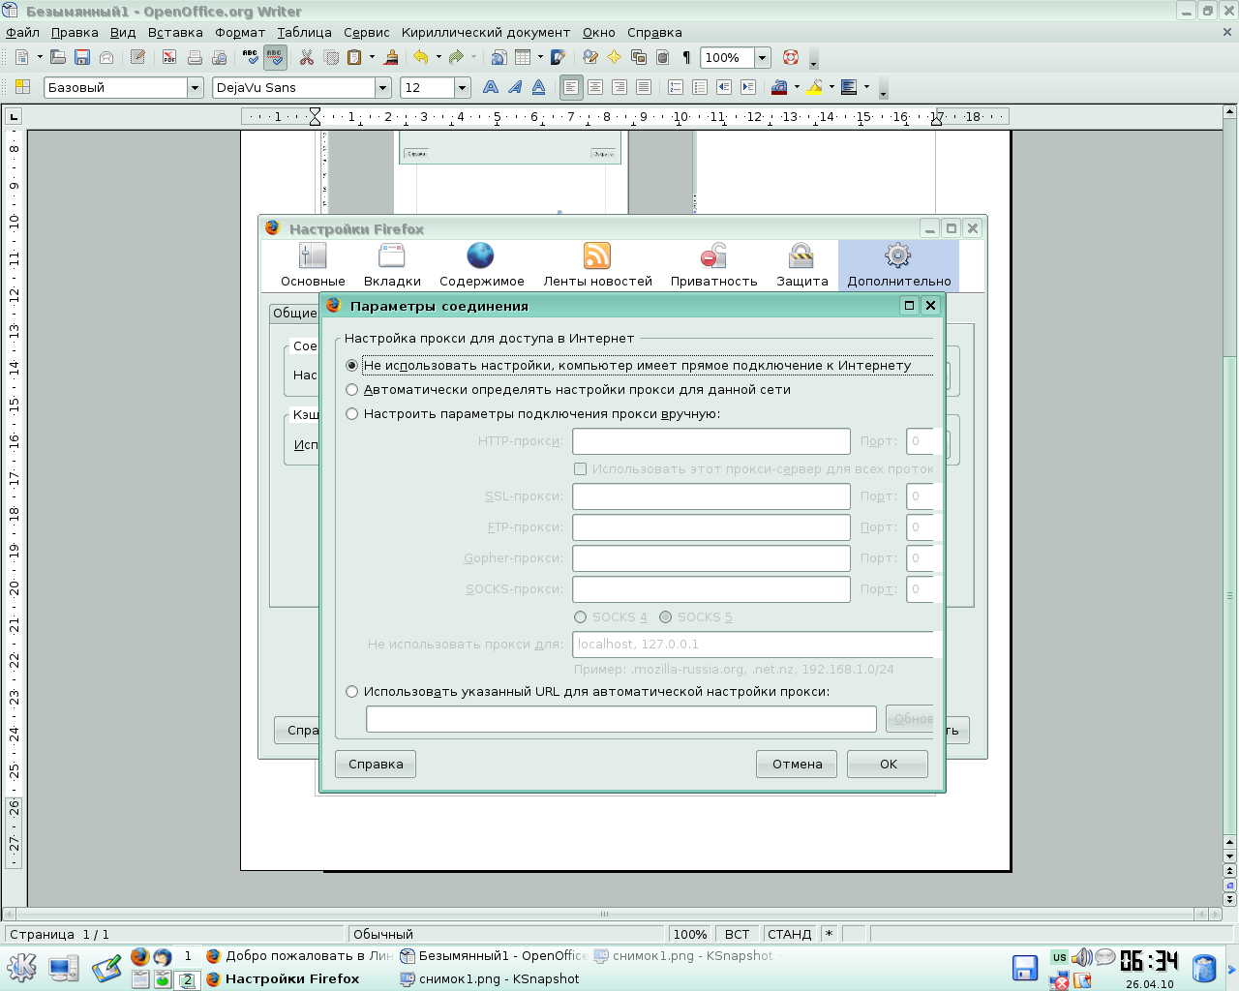This screenshot has width=1239, height=991.
Task: Click the Navigator star icon
Action: click(614, 58)
